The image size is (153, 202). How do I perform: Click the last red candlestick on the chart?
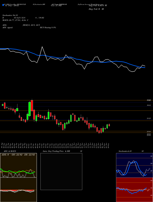pos(109,125)
